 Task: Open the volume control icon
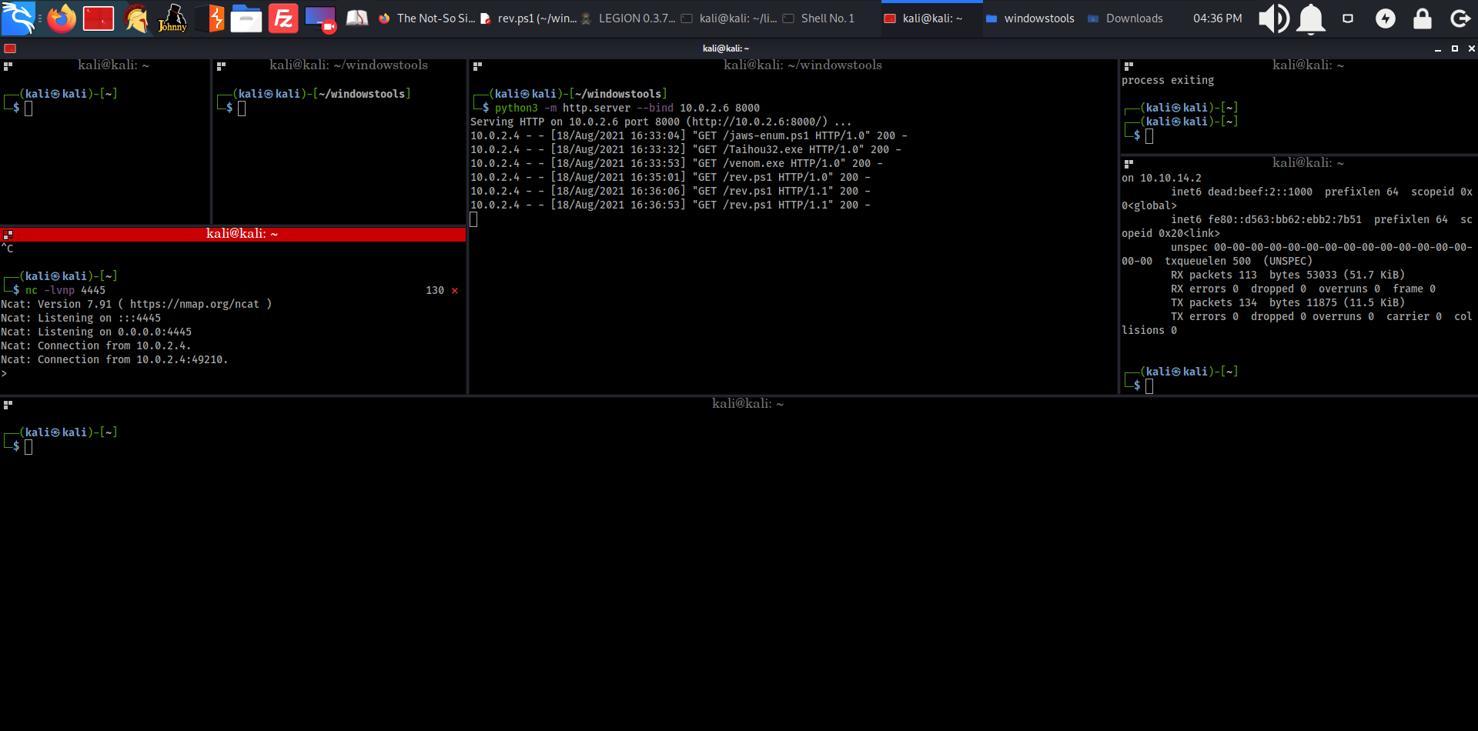[1274, 18]
